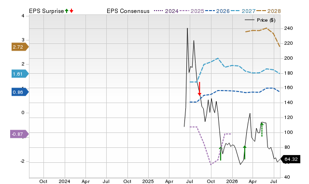Click the -0.87 purple value tag
Image resolution: width=309 pixels, height=184 pixels.
(19, 134)
